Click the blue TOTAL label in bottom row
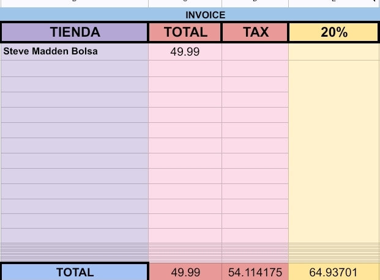 75,272
